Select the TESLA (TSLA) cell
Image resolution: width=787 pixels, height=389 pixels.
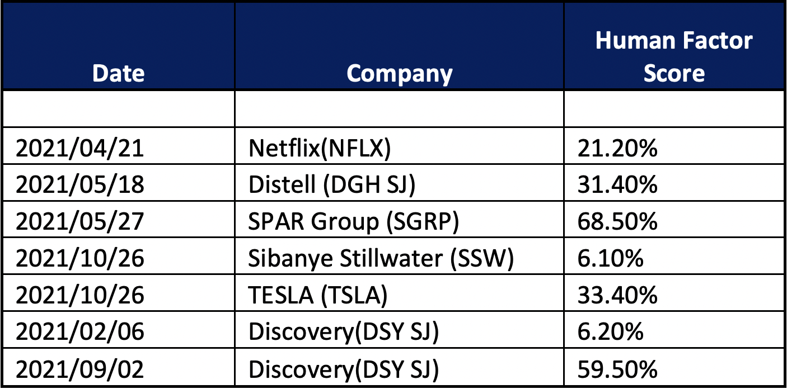[x=318, y=296]
